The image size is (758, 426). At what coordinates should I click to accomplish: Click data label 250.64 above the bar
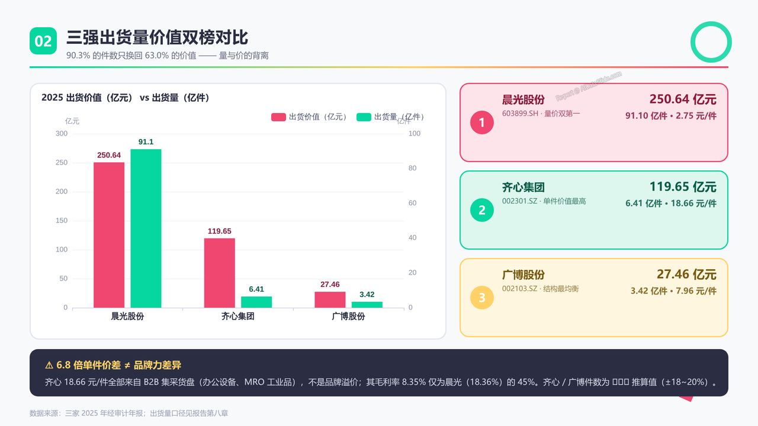(109, 155)
